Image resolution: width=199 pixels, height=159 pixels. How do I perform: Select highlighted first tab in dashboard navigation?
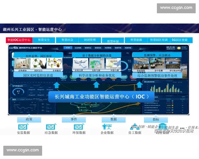68,48
